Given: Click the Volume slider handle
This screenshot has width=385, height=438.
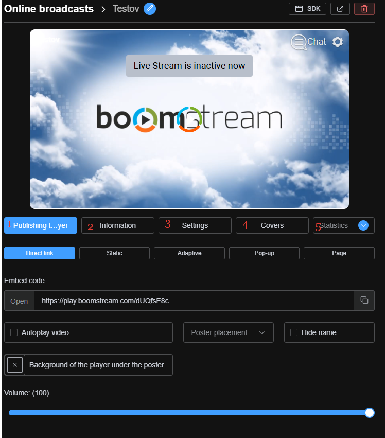Looking at the screenshot, I should pyautogui.click(x=370, y=413).
